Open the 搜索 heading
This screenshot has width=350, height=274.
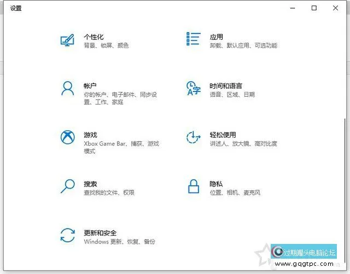90,184
